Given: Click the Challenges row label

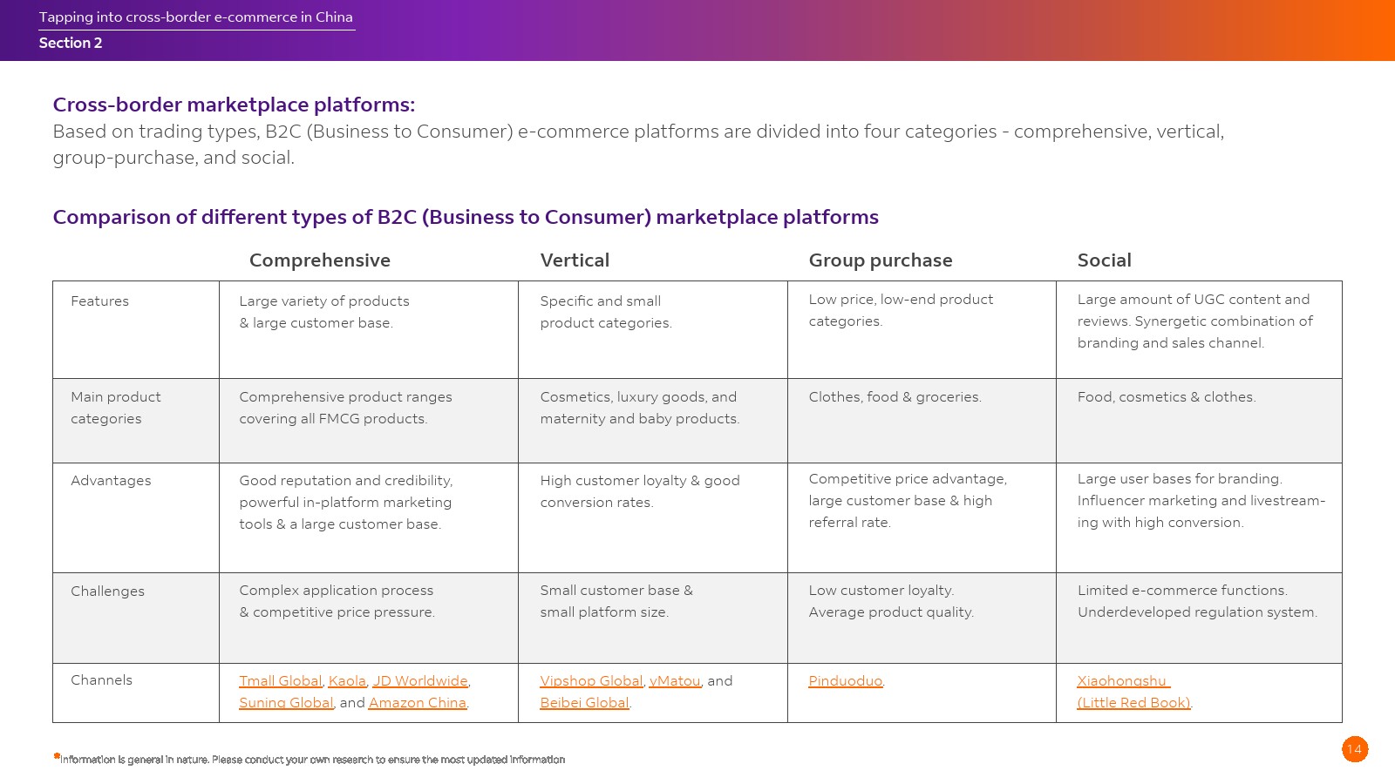Looking at the screenshot, I should pos(108,591).
